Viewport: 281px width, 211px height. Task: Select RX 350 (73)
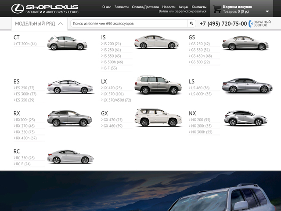pyautogui.click(x=25, y=132)
